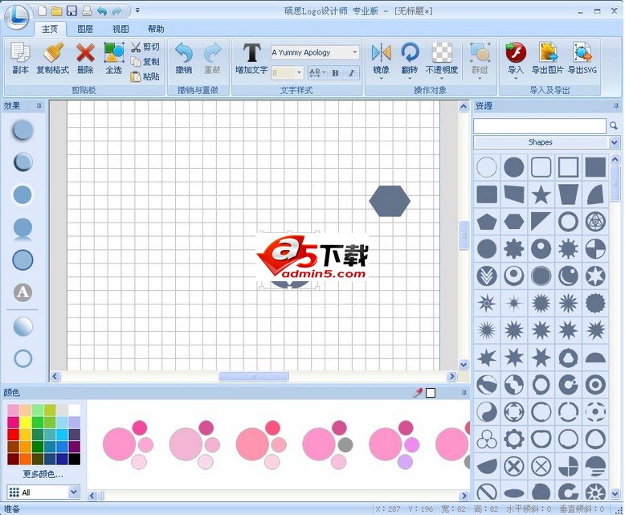Toggle bold text formatting
Viewport: 625px width, 515px height.
click(335, 73)
